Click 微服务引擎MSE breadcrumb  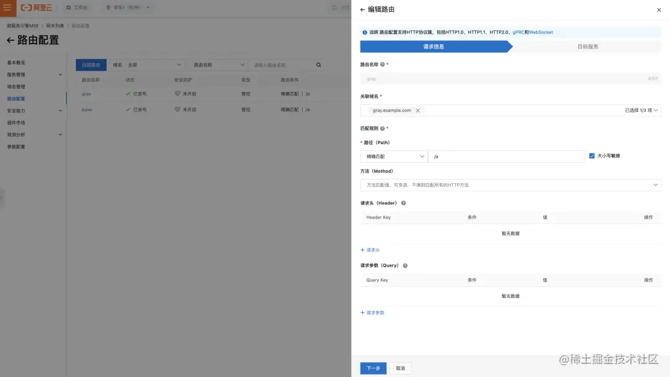tap(23, 26)
